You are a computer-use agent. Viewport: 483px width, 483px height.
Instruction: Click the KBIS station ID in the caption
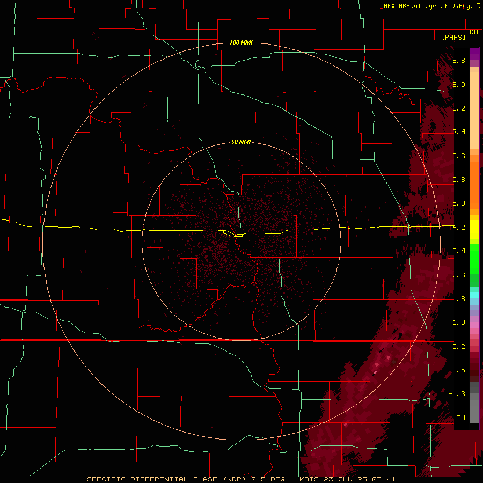click(309, 479)
